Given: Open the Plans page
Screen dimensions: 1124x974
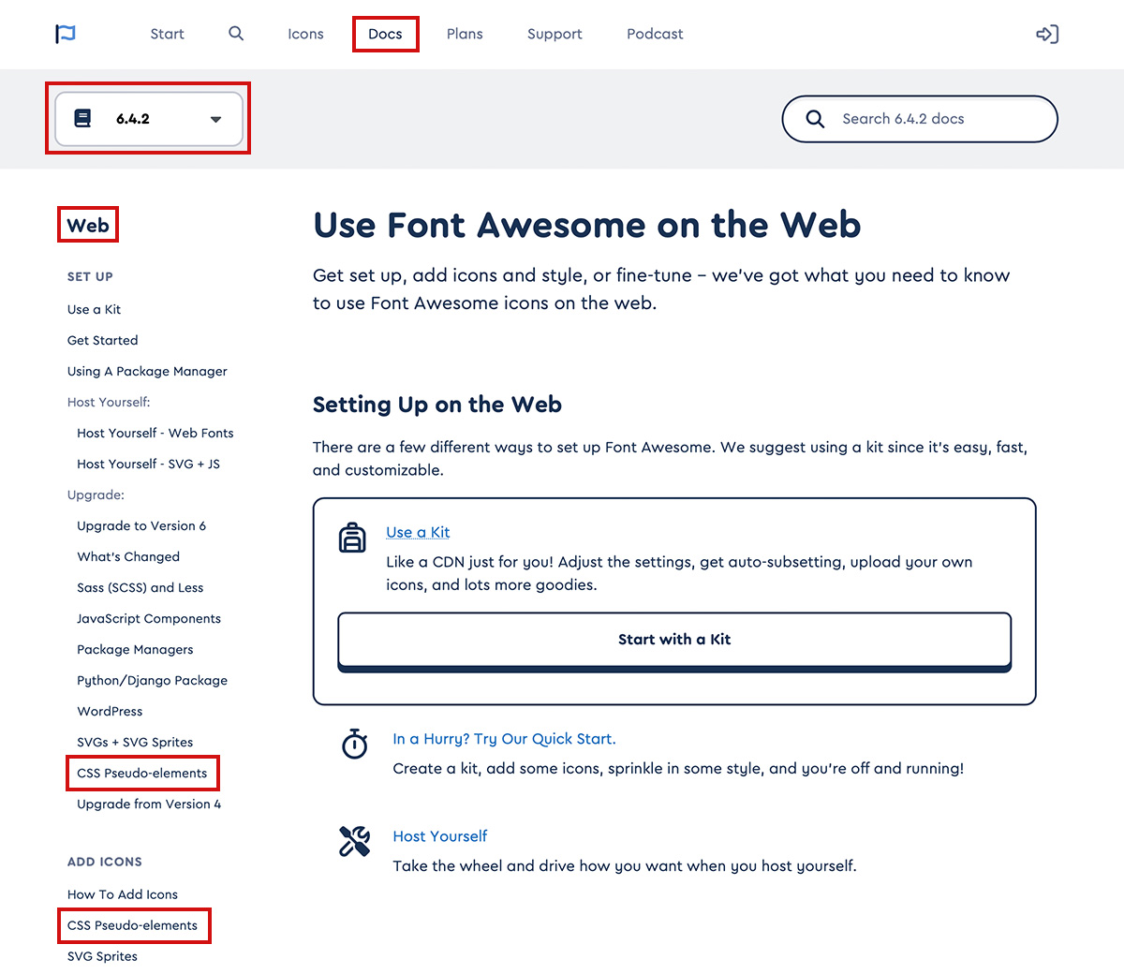Looking at the screenshot, I should (x=465, y=34).
